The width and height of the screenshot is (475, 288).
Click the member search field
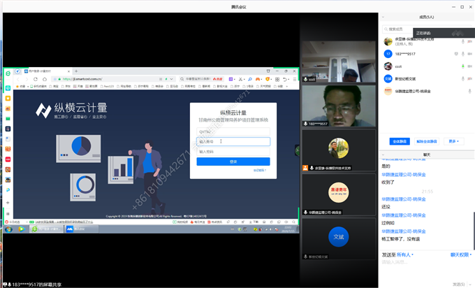(x=397, y=29)
